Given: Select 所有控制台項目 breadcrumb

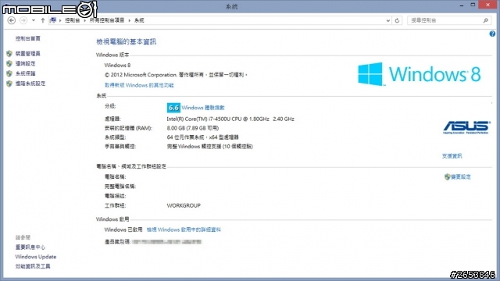Looking at the screenshot, I should [x=107, y=20].
